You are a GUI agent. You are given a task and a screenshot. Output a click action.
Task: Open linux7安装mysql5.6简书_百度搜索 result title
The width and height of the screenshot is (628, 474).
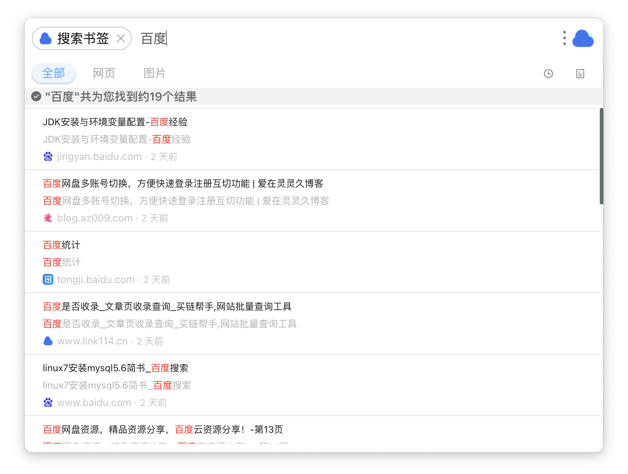click(115, 368)
